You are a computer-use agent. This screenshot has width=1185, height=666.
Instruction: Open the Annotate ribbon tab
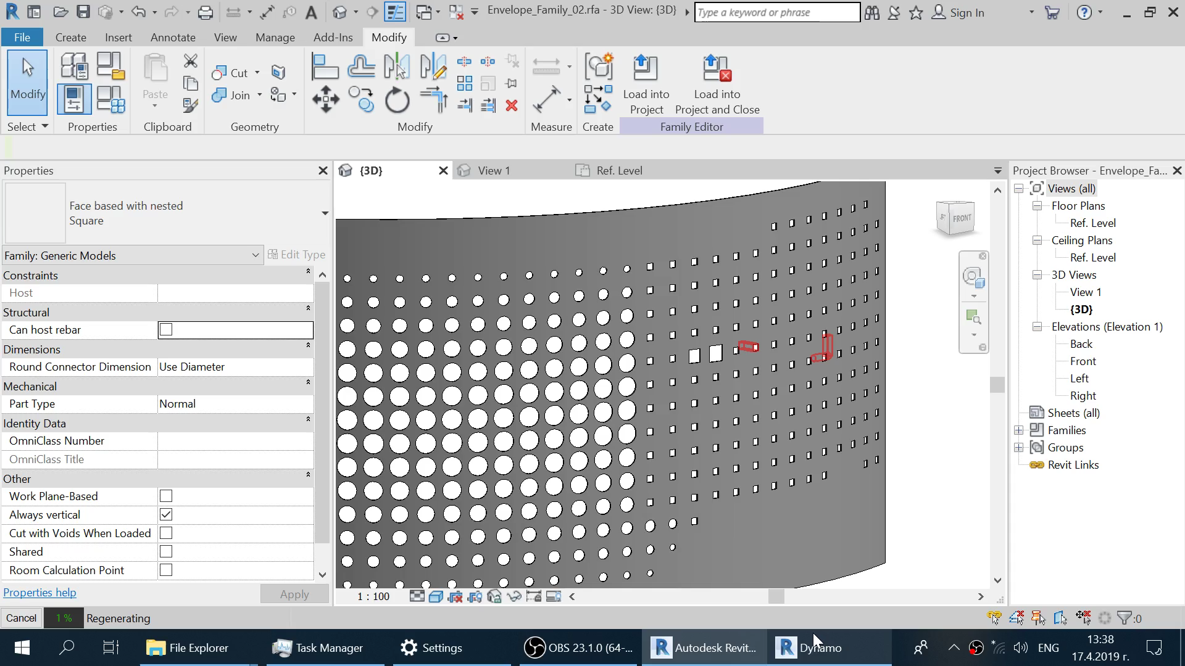click(x=173, y=37)
